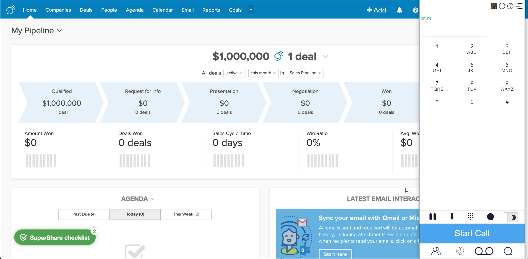Open the SuperShare checklist button
This screenshot has height=259, width=528.
tap(55, 237)
